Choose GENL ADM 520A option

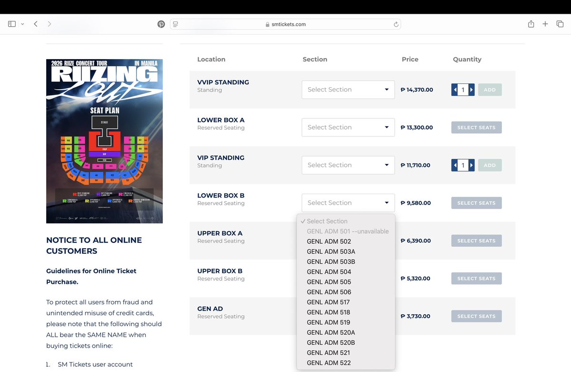pos(346,332)
